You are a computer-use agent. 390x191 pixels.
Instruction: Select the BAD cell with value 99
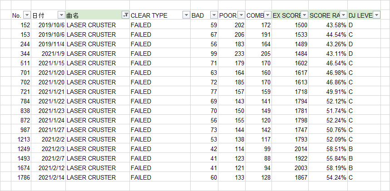tap(204, 54)
